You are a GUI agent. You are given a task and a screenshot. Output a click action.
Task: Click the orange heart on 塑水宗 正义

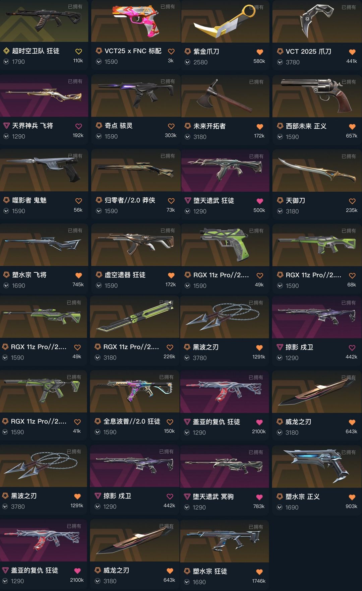pyautogui.click(x=352, y=498)
